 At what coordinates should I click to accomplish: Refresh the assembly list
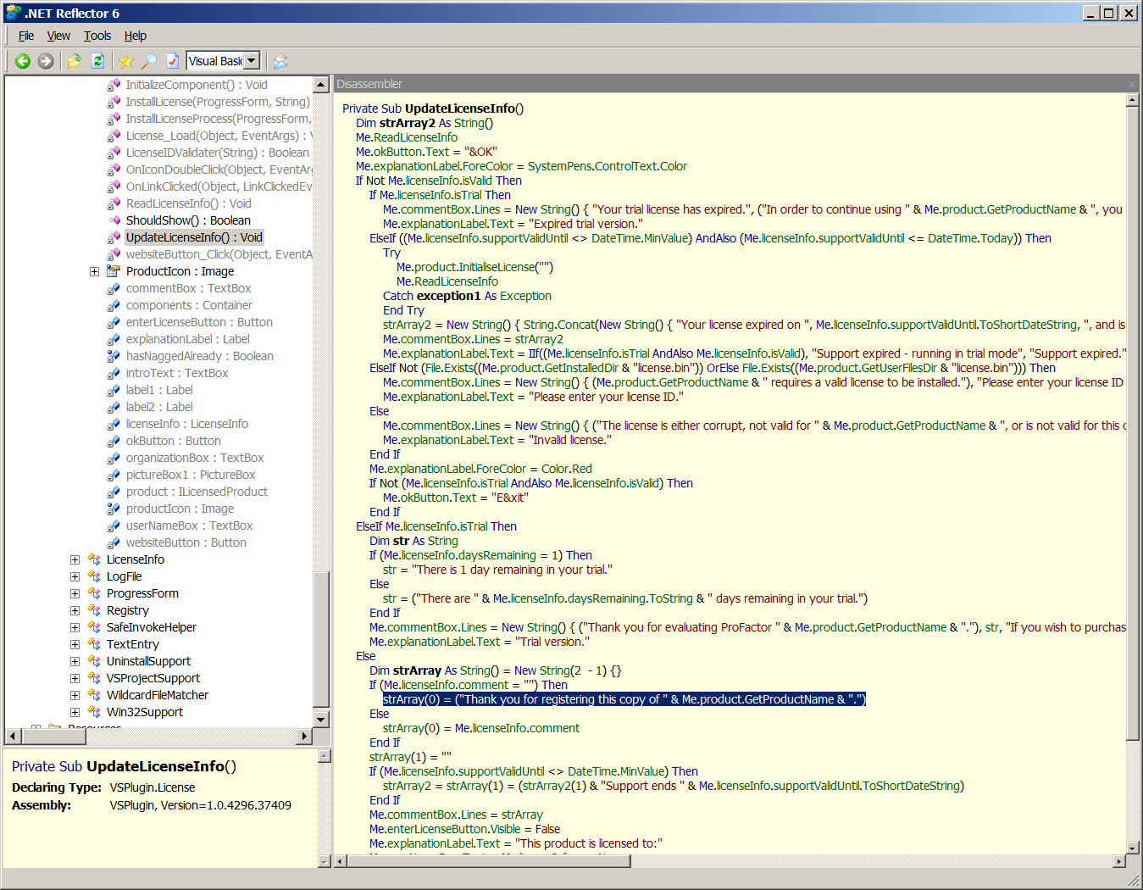(x=97, y=61)
